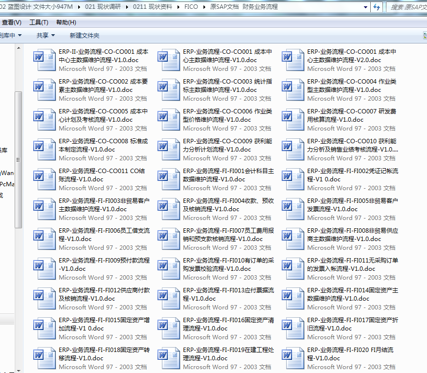Select the CO-CO011 CO结账流程 Word icon

pos(45,179)
